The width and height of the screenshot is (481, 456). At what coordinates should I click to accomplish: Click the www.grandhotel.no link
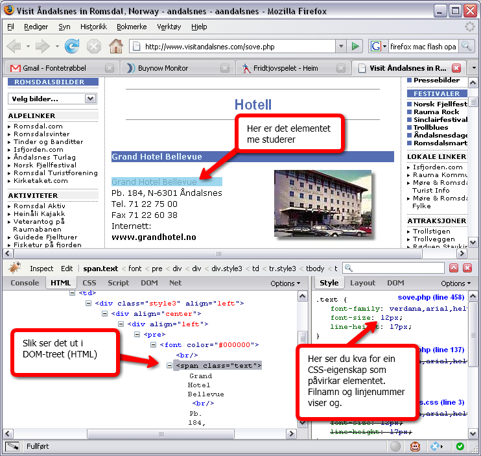coord(154,237)
